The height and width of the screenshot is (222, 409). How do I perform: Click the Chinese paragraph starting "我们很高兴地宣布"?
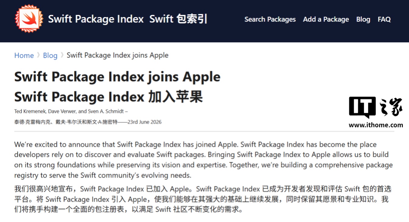point(203,199)
